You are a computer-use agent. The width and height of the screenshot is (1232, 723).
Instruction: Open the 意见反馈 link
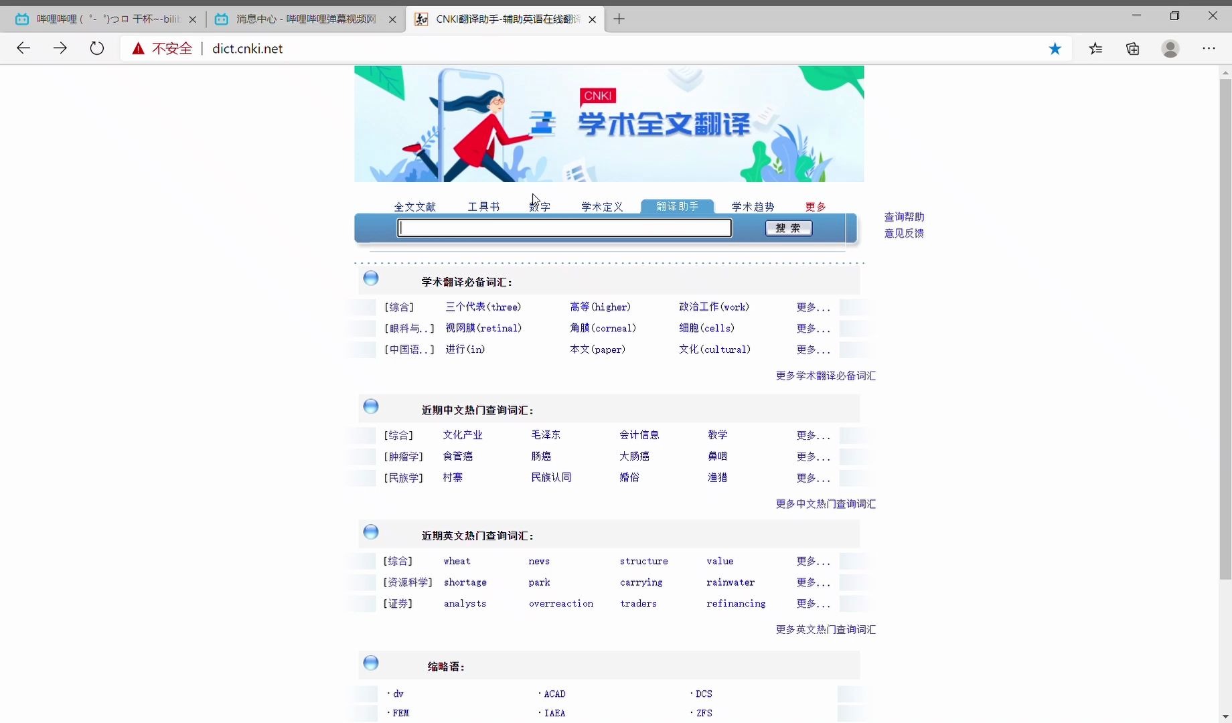(904, 233)
